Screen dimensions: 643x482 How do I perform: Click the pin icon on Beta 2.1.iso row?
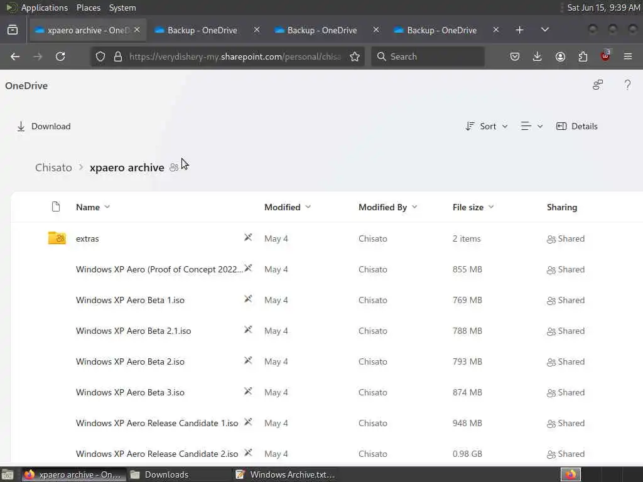(x=247, y=329)
